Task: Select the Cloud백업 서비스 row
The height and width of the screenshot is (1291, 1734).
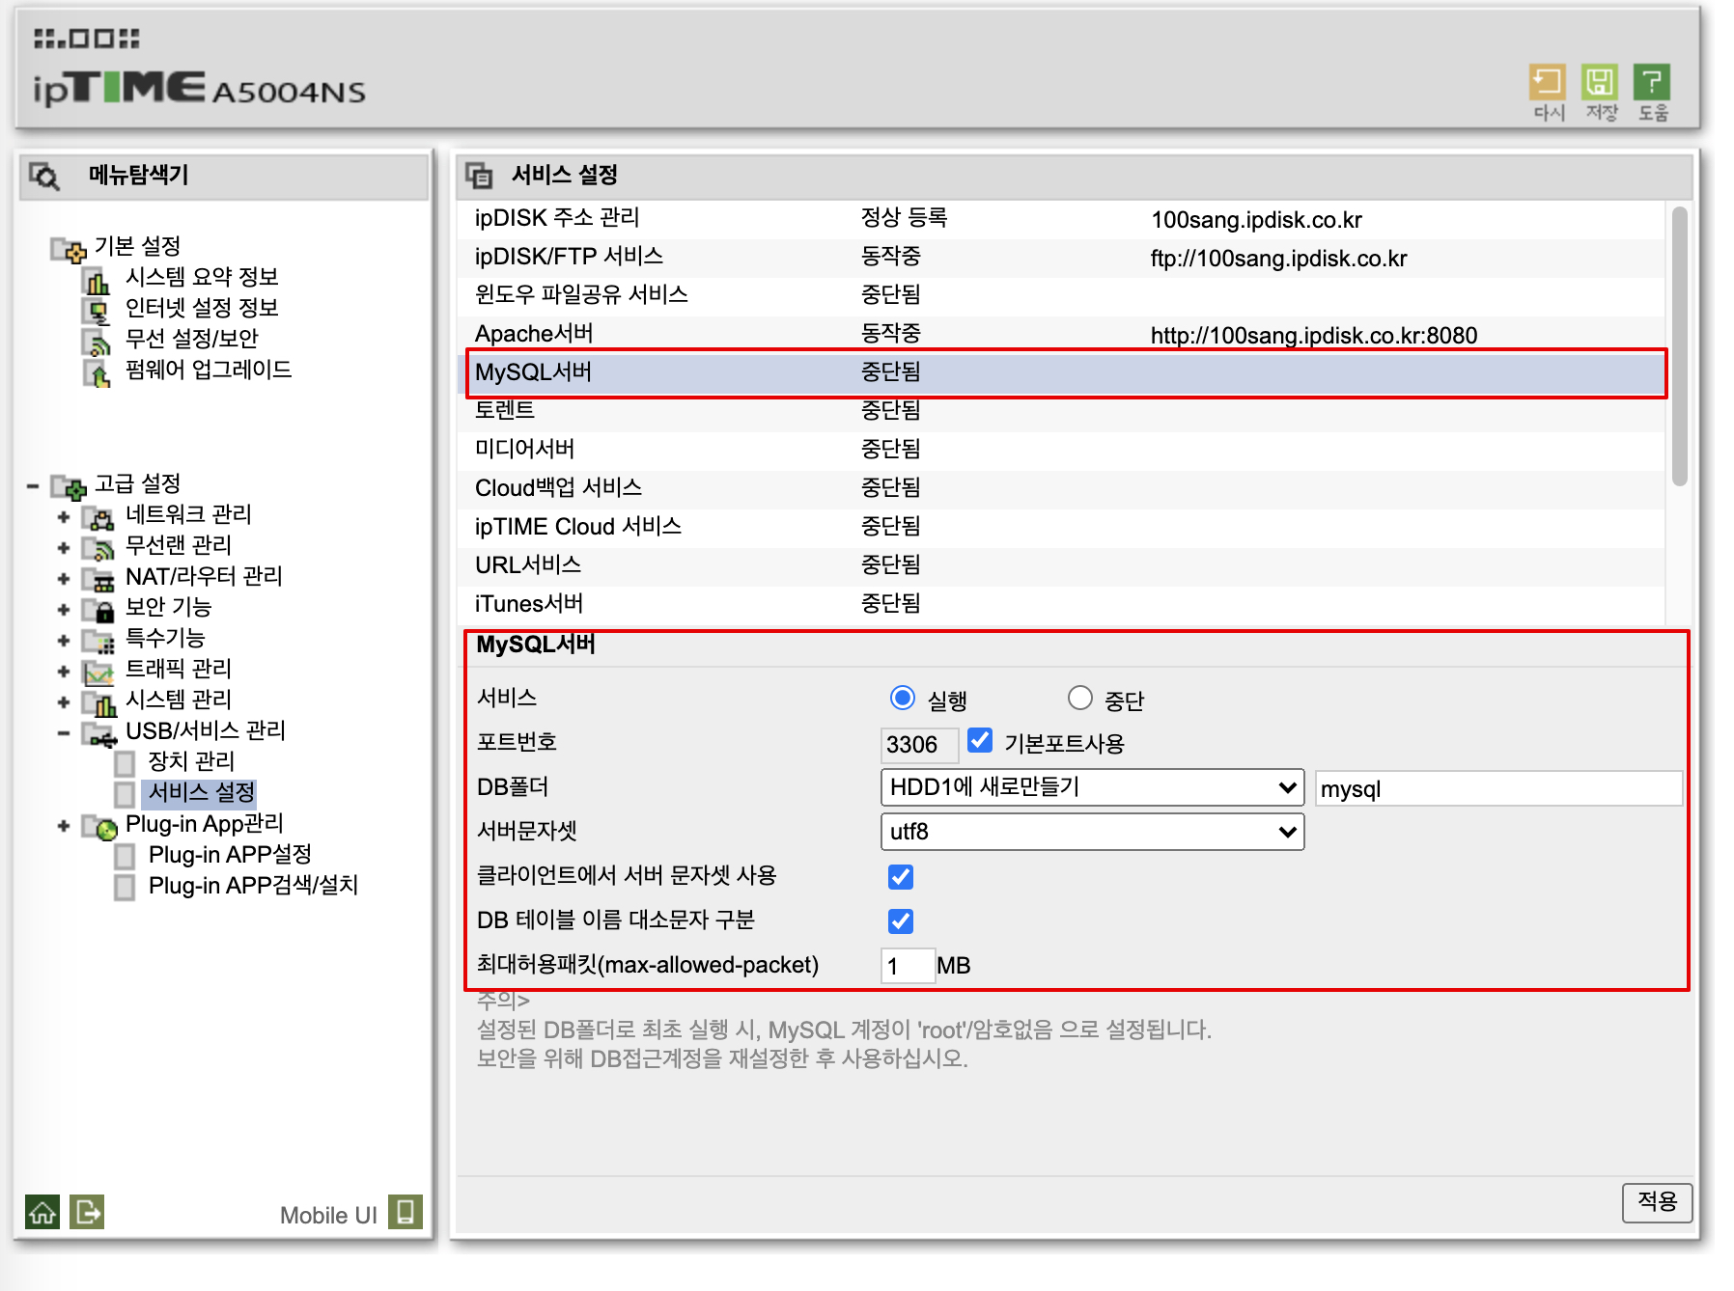Action: coord(1062,488)
